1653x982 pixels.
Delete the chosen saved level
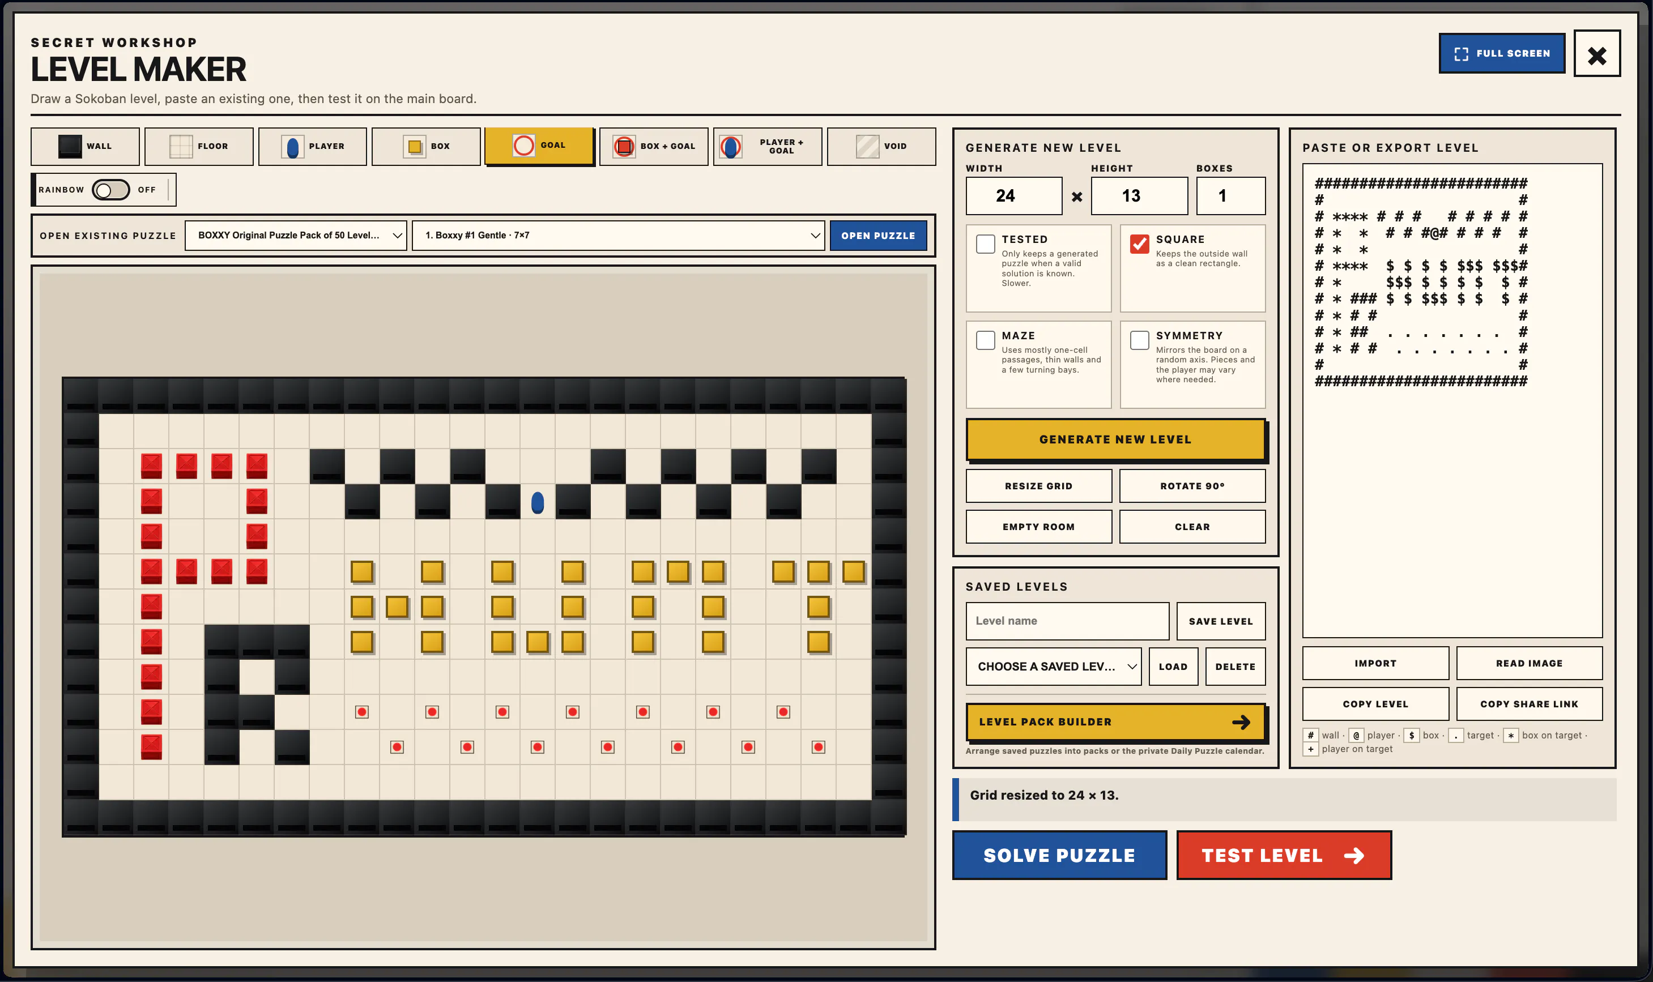pyautogui.click(x=1236, y=667)
